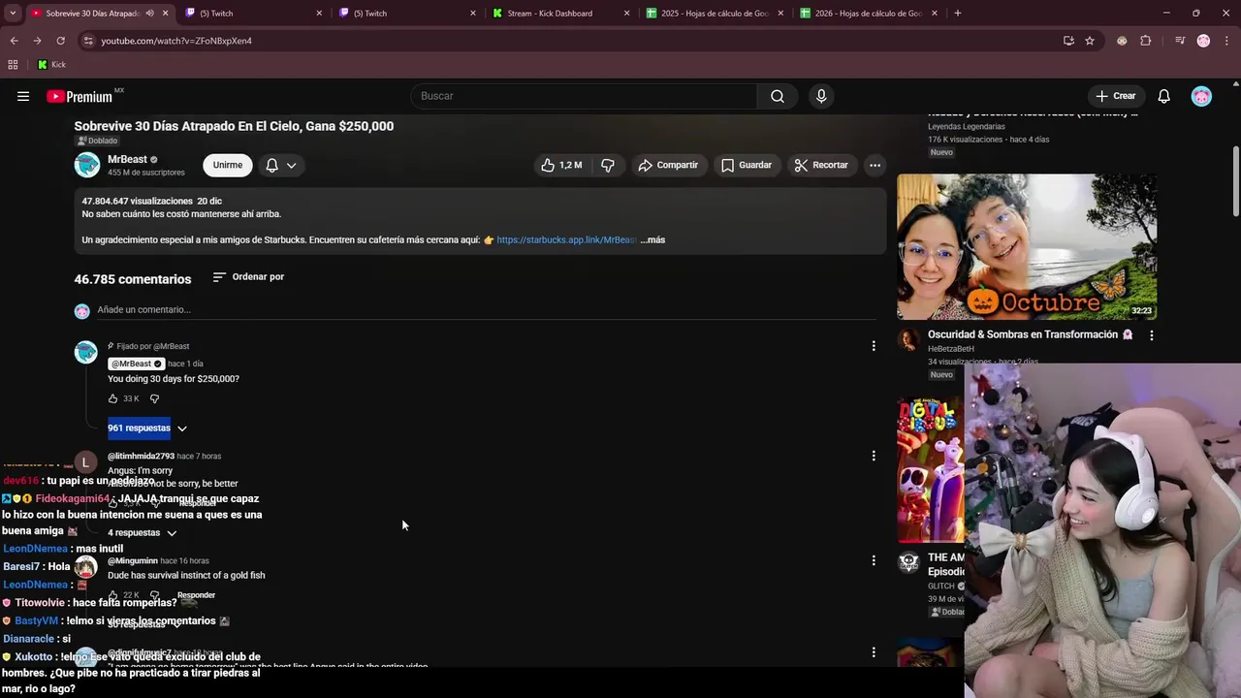This screenshot has height=698, width=1241.
Task: Click the 46.785 comentarios heading
Action: coord(133,279)
